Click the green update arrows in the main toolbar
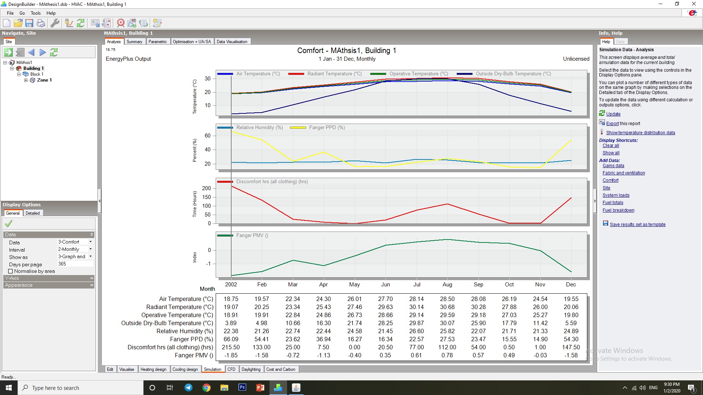703x395 pixels. coord(81,23)
